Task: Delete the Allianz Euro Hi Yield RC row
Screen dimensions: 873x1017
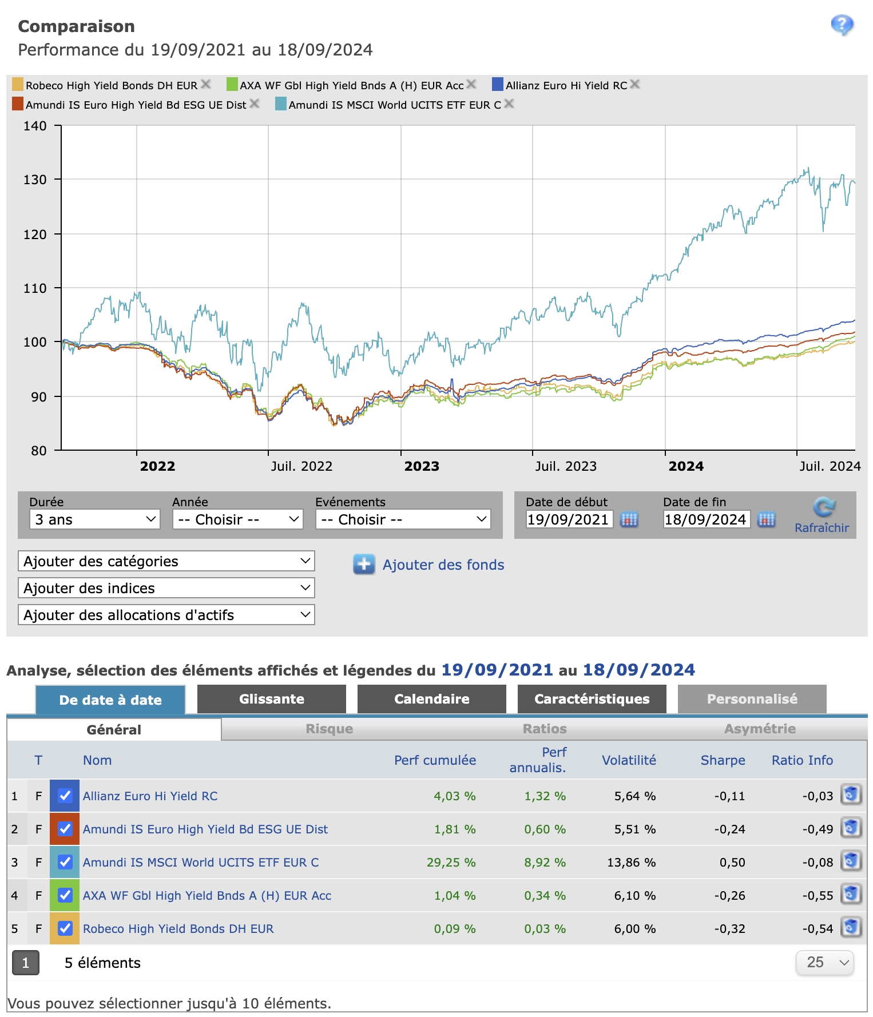Action: click(x=851, y=795)
